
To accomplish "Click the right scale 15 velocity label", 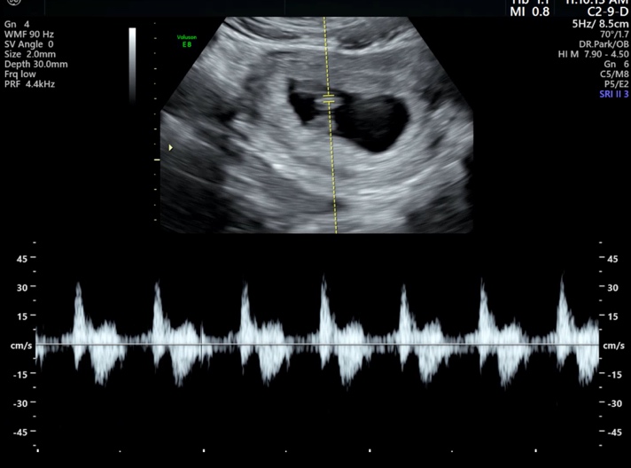I will pyautogui.click(x=612, y=316).
